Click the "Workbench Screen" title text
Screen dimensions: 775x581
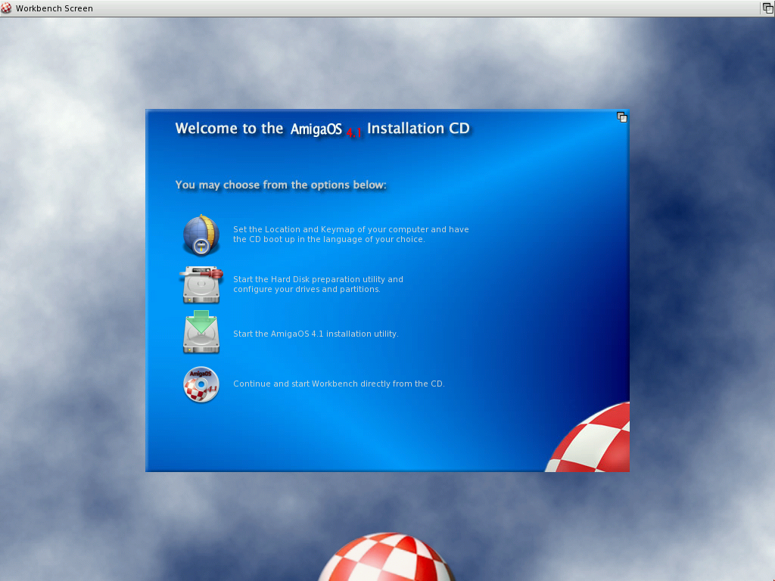point(54,8)
